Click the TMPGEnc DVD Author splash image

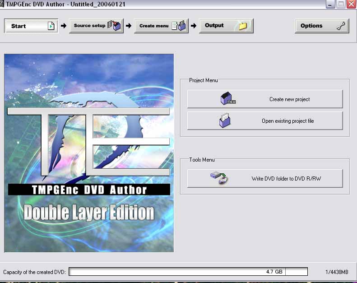[89, 153]
